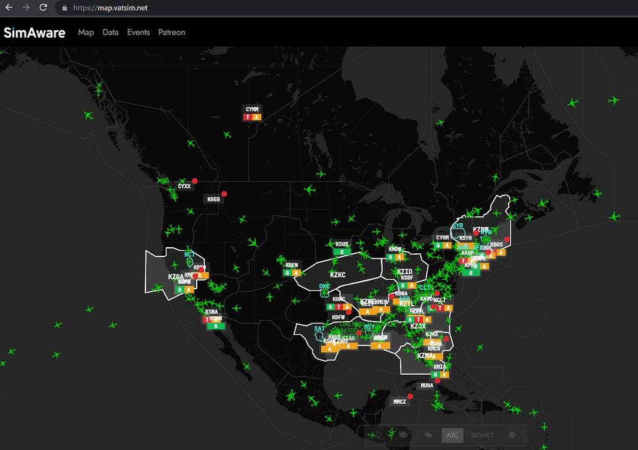Click the browser reload icon
Screen dimensions: 638x450
[42, 7]
